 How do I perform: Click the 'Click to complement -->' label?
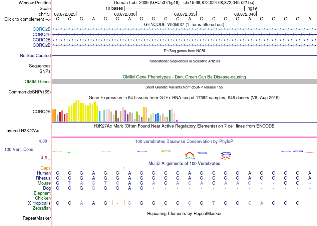[x=27, y=19]
